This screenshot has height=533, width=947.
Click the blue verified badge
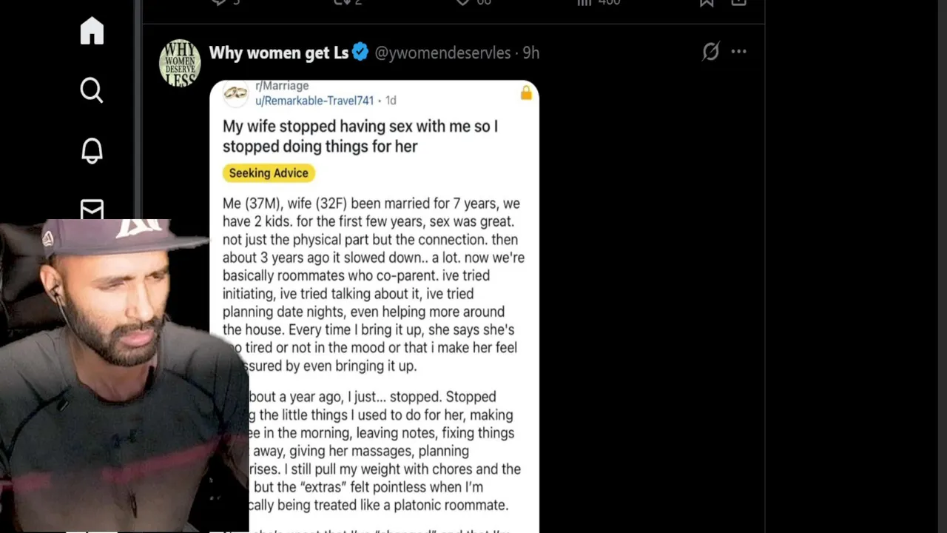coord(360,53)
